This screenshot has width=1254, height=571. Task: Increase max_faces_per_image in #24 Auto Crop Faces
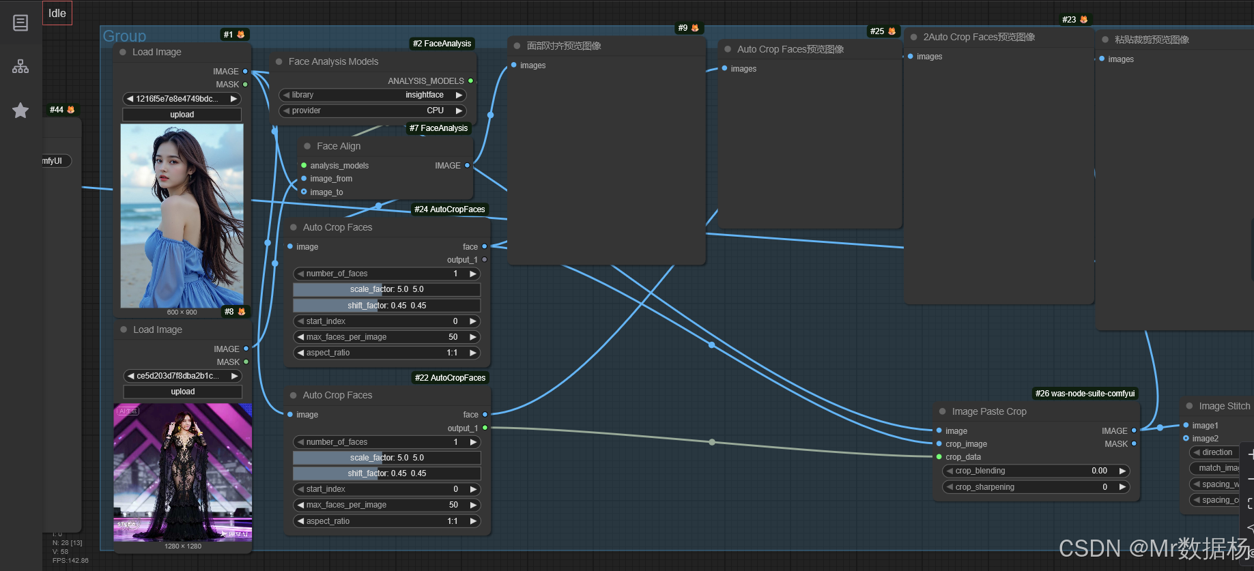472,337
